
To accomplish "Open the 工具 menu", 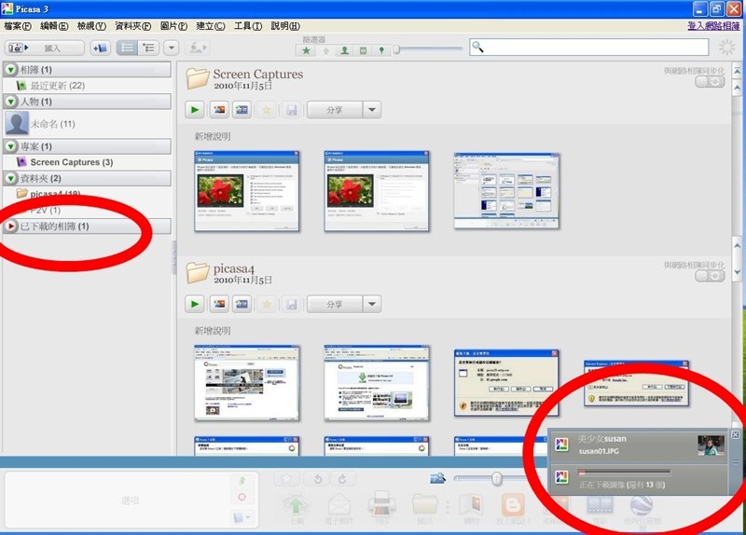I will click(x=248, y=25).
